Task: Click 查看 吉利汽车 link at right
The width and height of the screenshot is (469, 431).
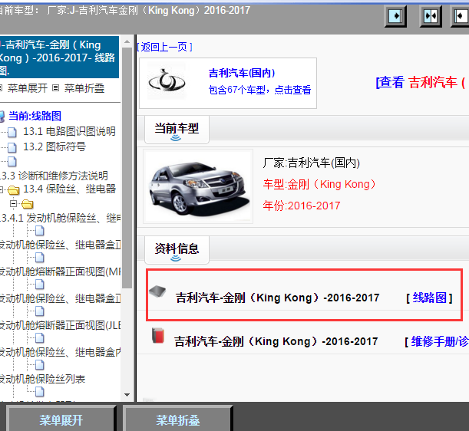Action: [421, 82]
